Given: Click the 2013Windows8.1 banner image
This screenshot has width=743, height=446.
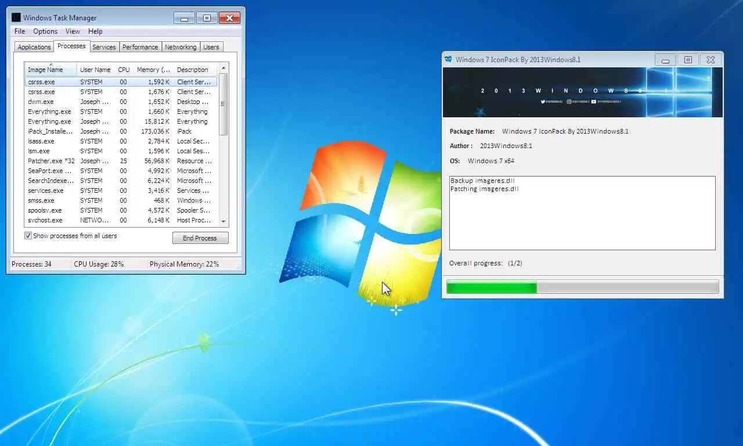Looking at the screenshot, I should click(x=583, y=92).
